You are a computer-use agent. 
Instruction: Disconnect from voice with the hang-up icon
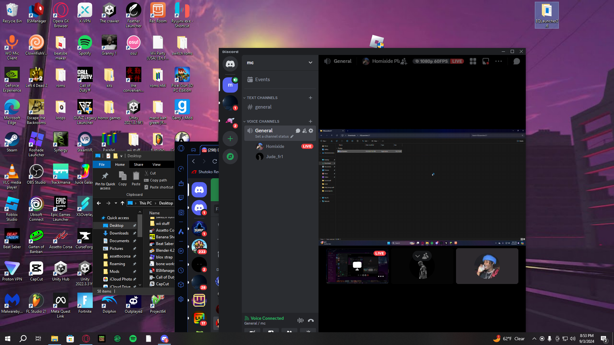(x=311, y=320)
